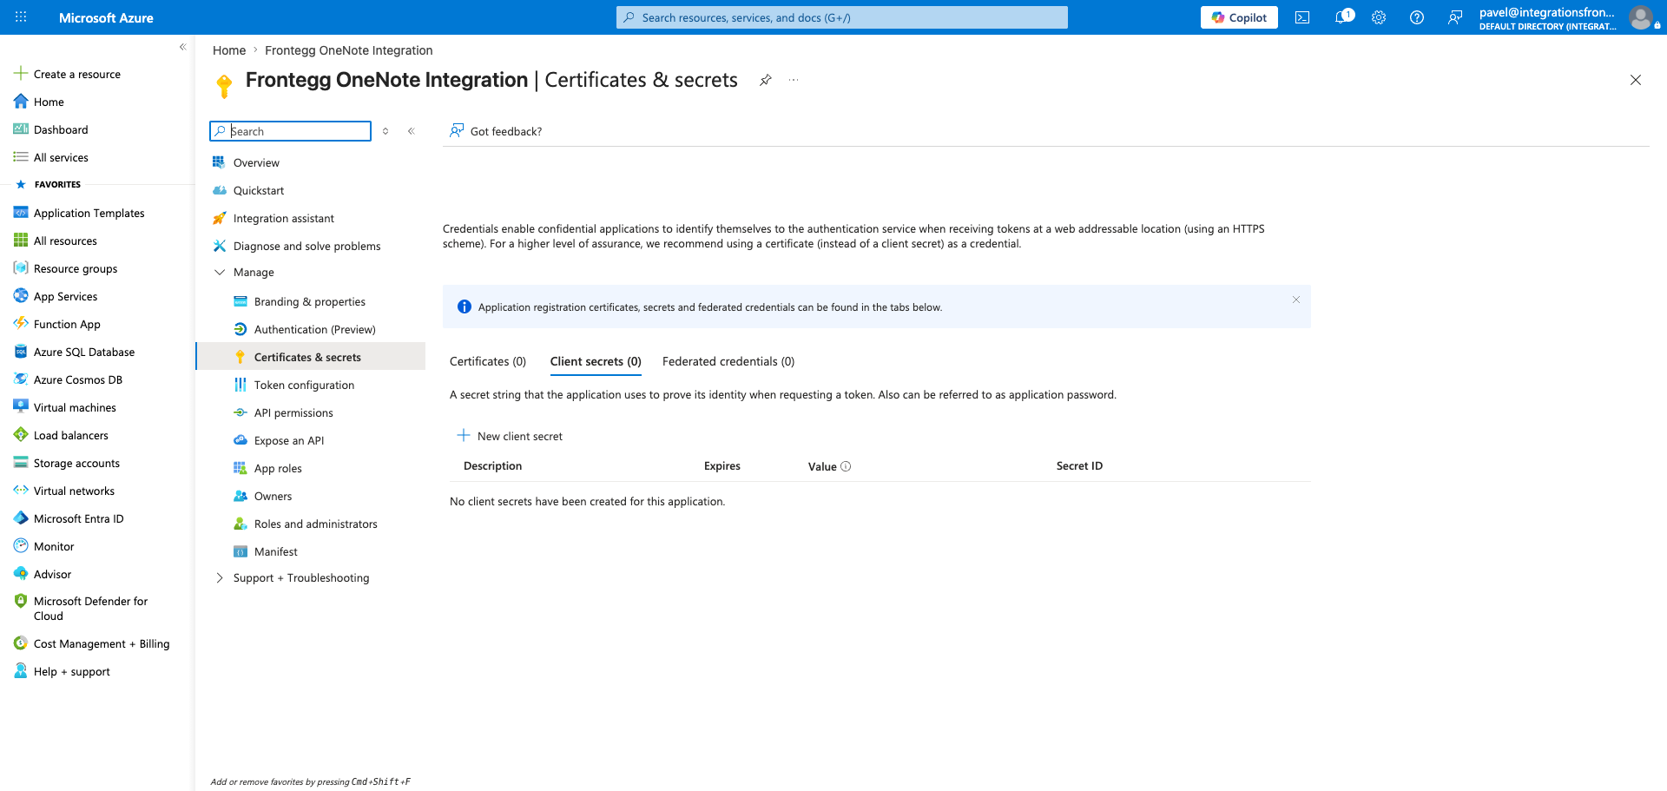Open Microsoft Defender for Cloud

click(90, 608)
